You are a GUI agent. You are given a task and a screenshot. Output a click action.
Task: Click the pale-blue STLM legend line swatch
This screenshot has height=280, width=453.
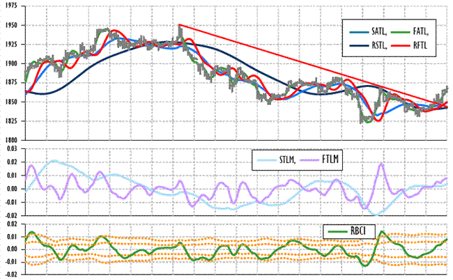pos(267,160)
